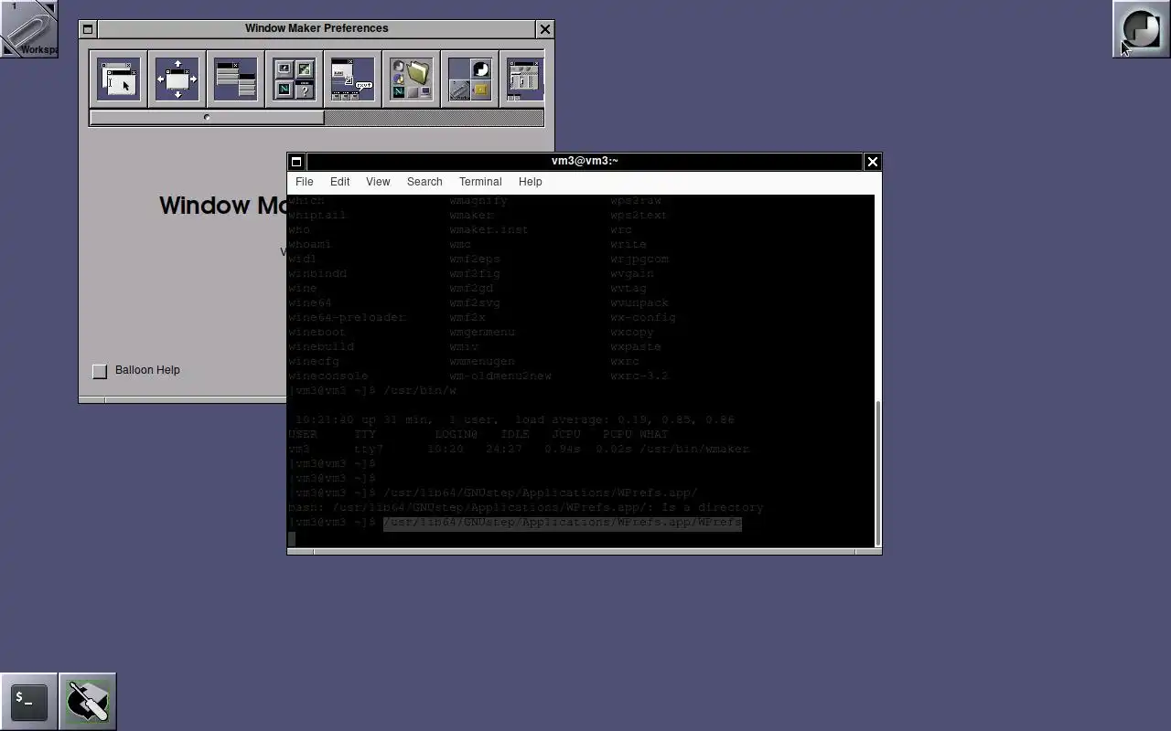Click the terminal app icon in bottom corner
Screen dimensions: 1171x731
pos(29,702)
